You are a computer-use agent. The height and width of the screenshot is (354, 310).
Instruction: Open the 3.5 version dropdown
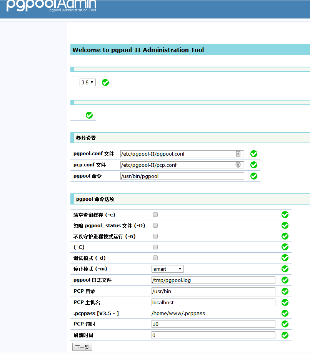tap(88, 82)
